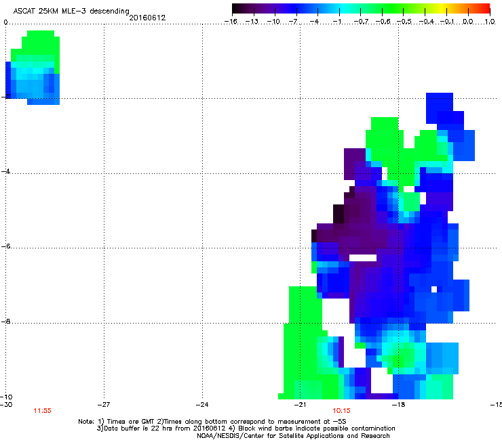Click the colorbar tick label -10

273,22
